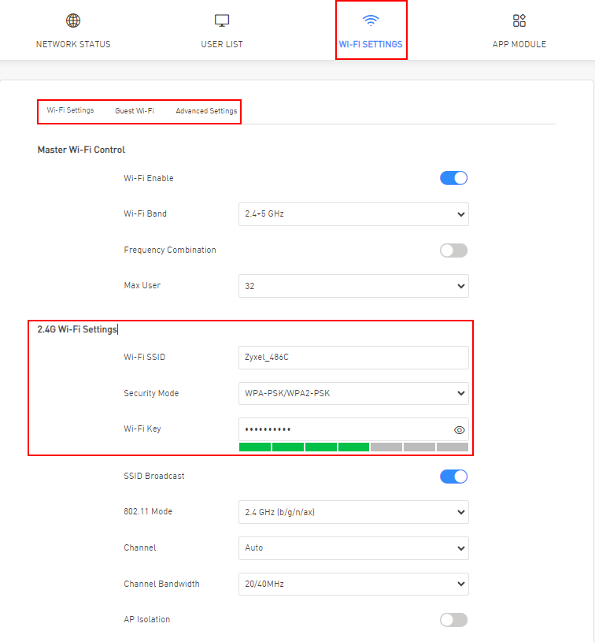The image size is (595, 642).
Task: Expand the Channel Bandwidth dropdown
Action: point(353,584)
